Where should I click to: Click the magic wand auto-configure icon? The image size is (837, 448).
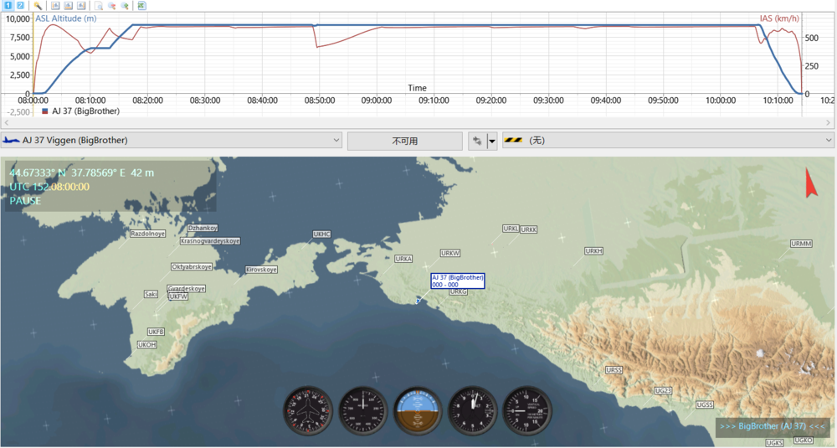click(x=38, y=5)
